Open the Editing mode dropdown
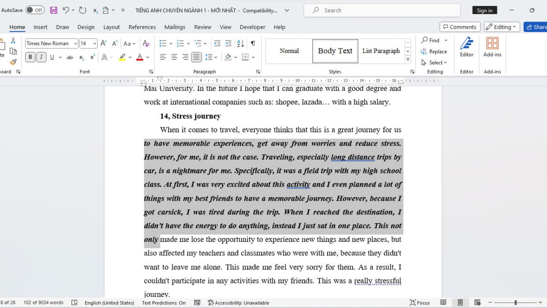 [501, 26]
